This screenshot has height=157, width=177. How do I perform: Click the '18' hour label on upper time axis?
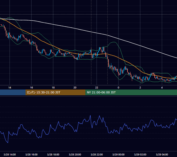click(x=53, y=88)
